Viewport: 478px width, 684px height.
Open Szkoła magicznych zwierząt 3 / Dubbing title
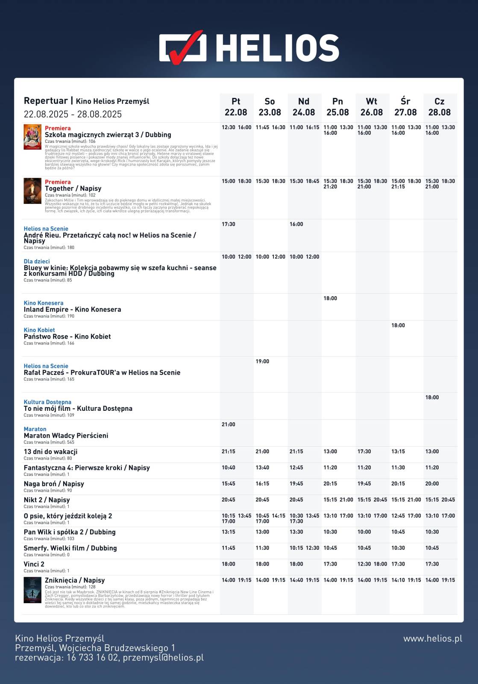108,135
